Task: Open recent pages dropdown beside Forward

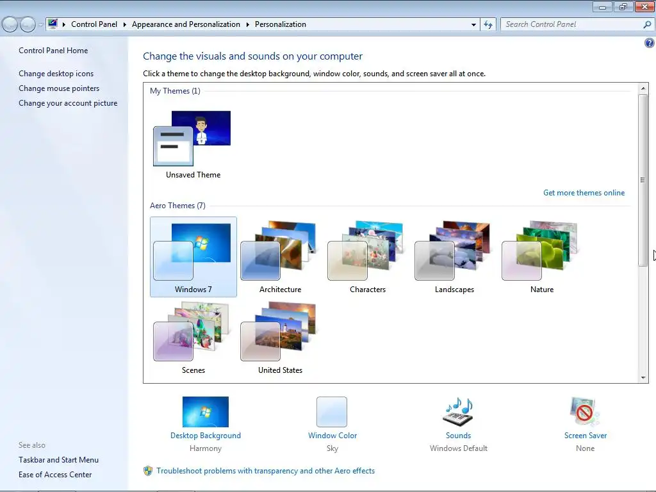Action: coord(40,25)
